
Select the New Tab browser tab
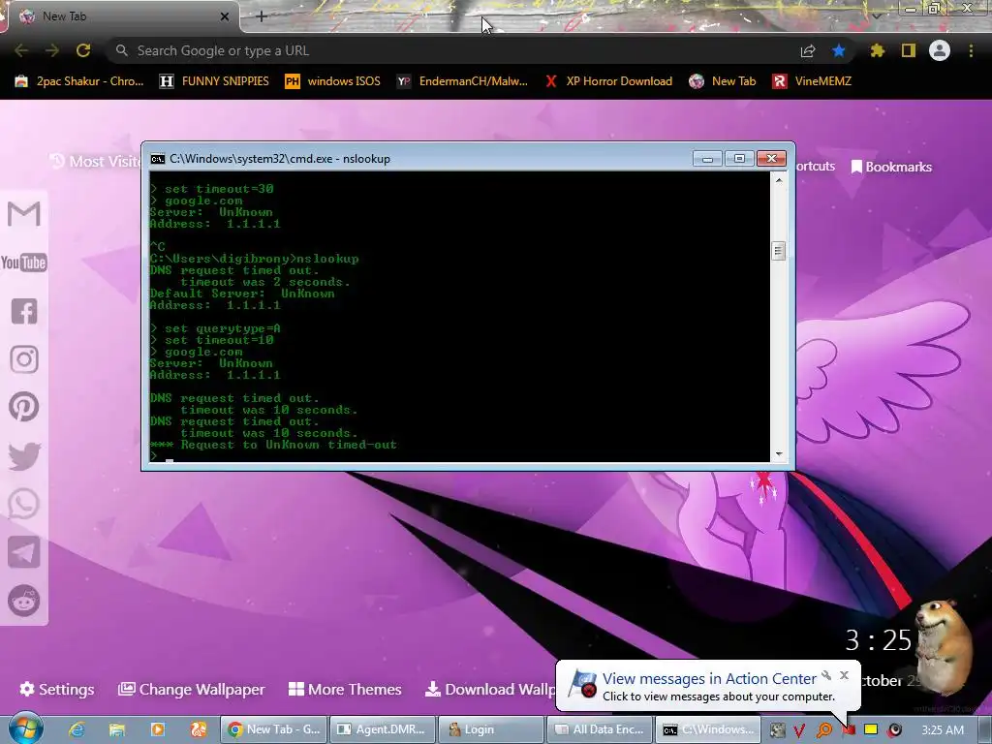coord(123,16)
